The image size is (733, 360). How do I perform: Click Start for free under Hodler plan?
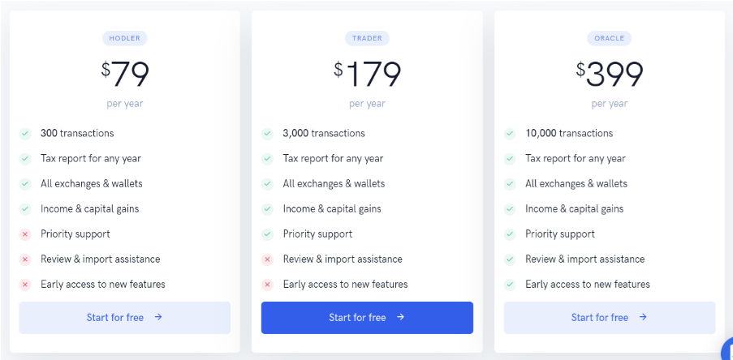click(x=124, y=318)
